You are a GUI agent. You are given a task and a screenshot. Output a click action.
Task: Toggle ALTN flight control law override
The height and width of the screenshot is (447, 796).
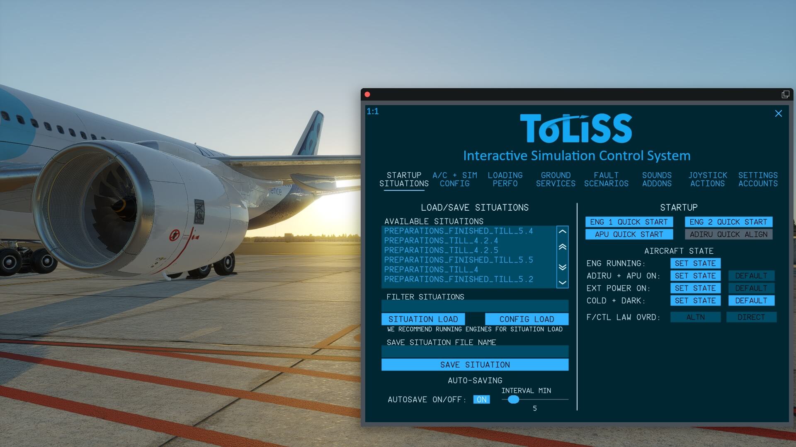[695, 317]
